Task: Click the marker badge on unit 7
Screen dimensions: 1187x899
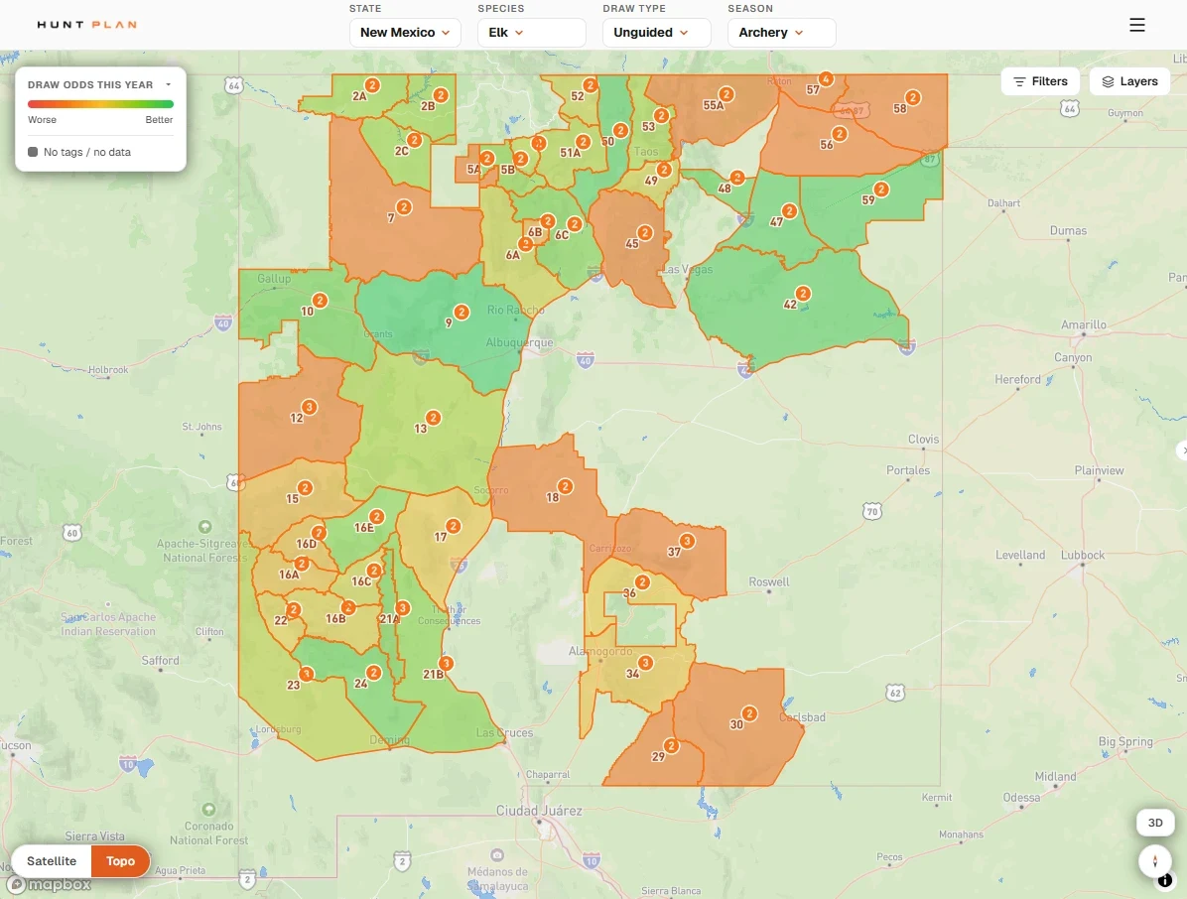Action: (x=404, y=207)
